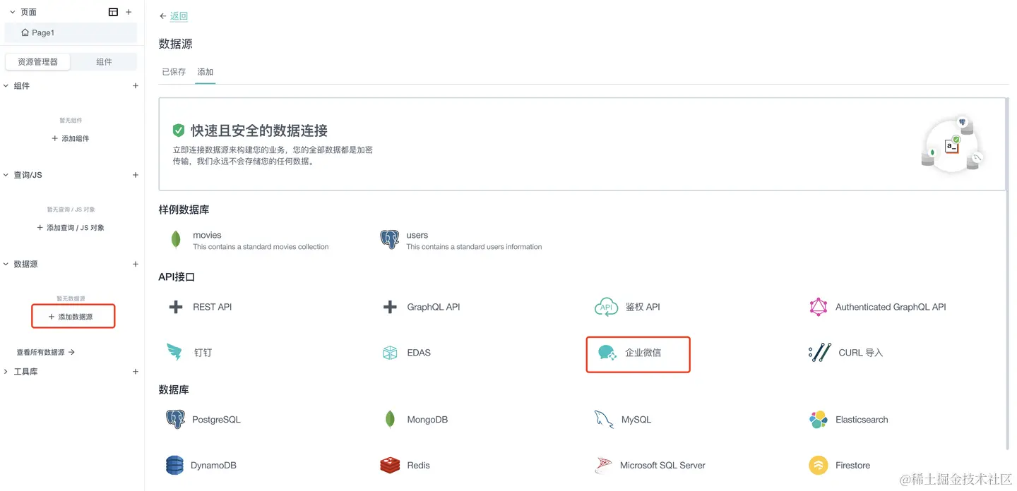
Task: Click the movies sample database title
Action: tap(207, 235)
